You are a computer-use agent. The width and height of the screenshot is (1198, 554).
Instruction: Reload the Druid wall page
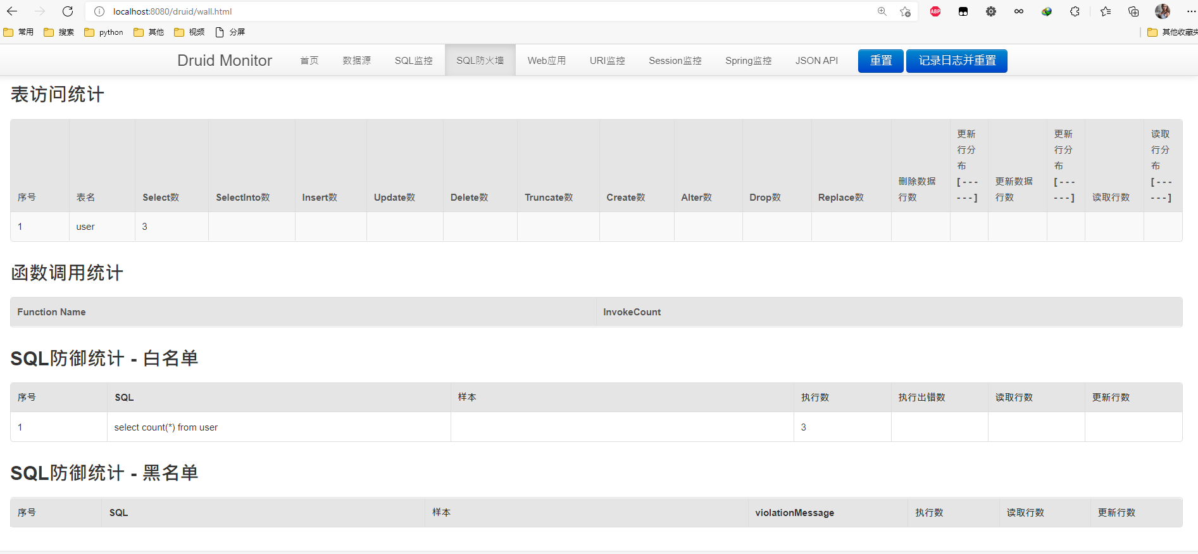68,11
